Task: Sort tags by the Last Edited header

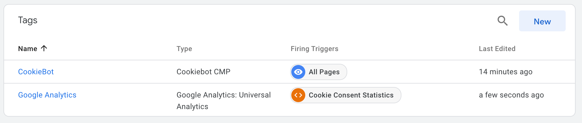Action: click(497, 49)
